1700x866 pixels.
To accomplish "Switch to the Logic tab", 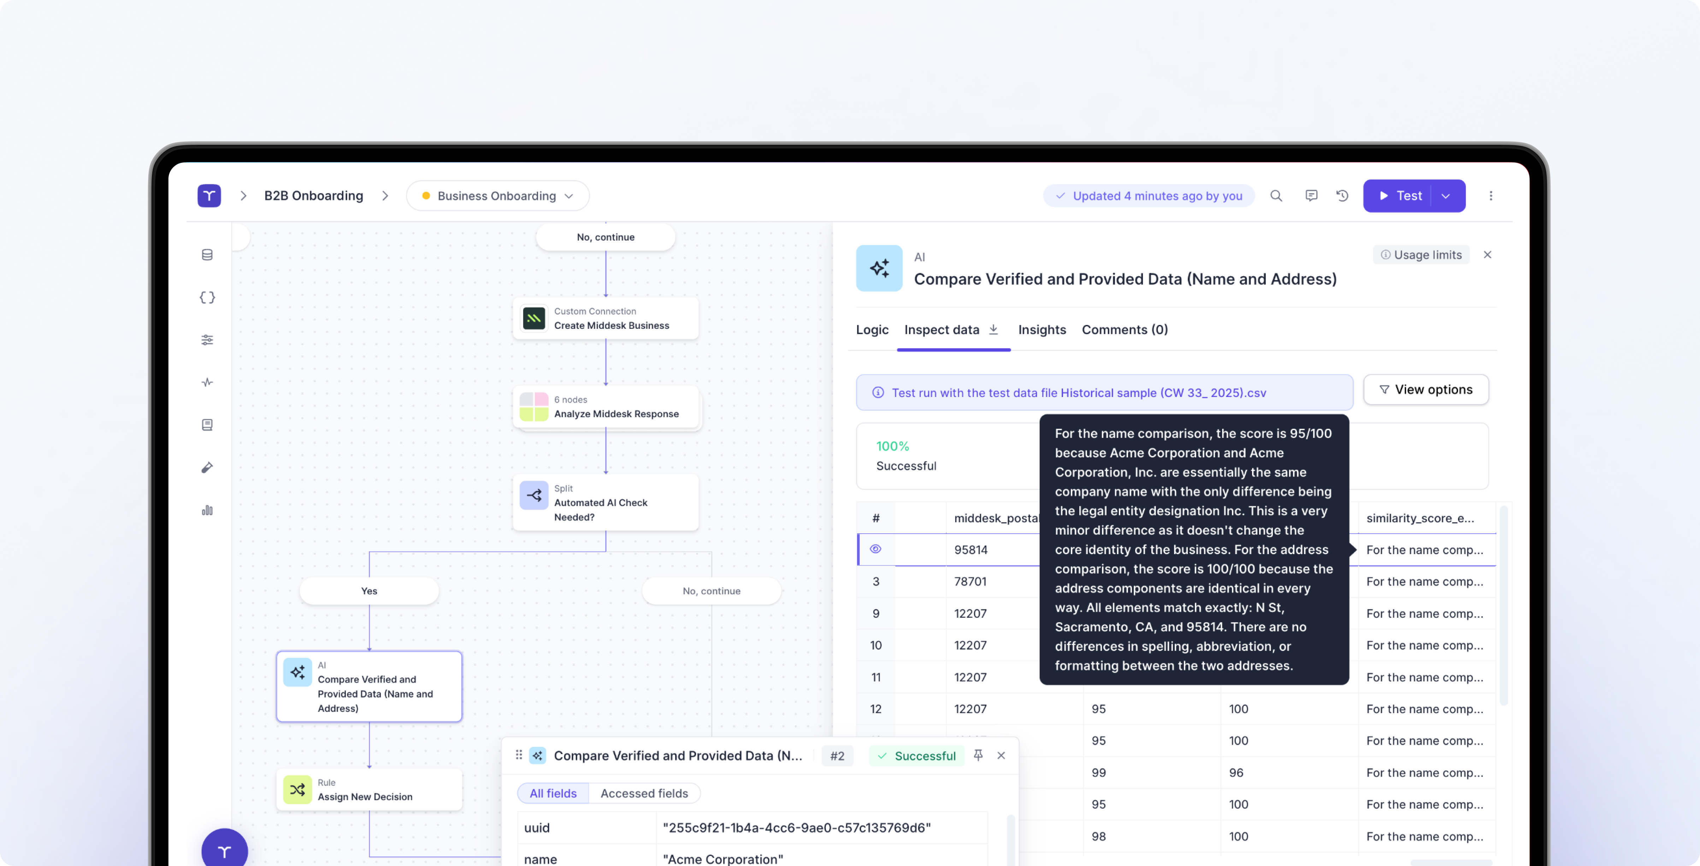I will [872, 330].
